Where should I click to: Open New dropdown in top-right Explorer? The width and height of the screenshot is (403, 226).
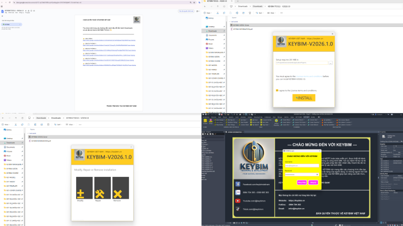[208, 13]
